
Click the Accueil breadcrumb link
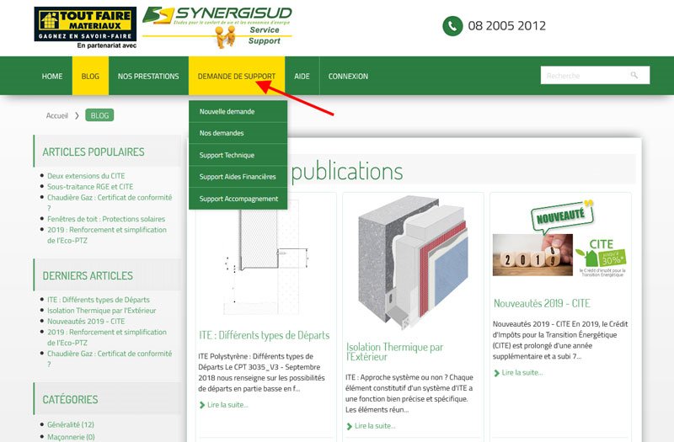click(x=57, y=115)
